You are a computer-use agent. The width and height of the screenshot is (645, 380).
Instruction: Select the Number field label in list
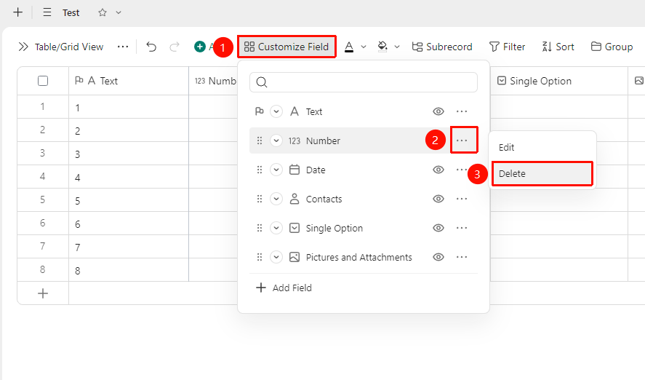[323, 140]
